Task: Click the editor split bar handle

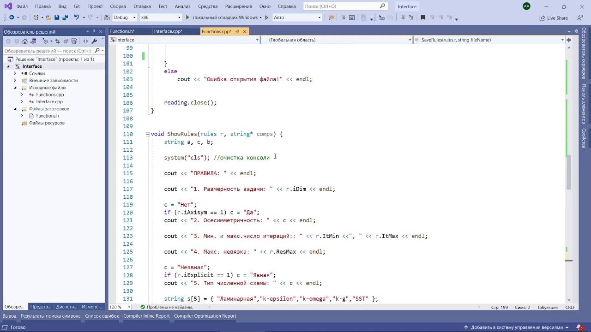Action: [x=569, y=40]
